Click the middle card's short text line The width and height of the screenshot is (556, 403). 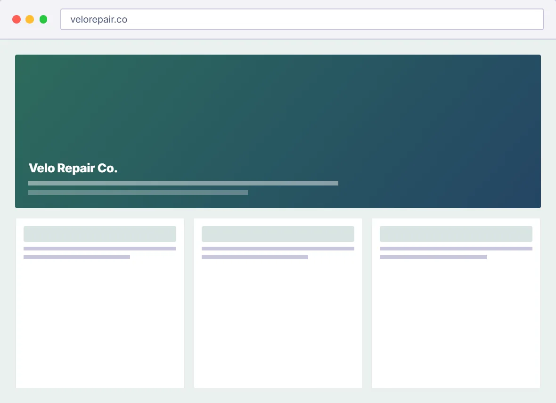tap(255, 257)
